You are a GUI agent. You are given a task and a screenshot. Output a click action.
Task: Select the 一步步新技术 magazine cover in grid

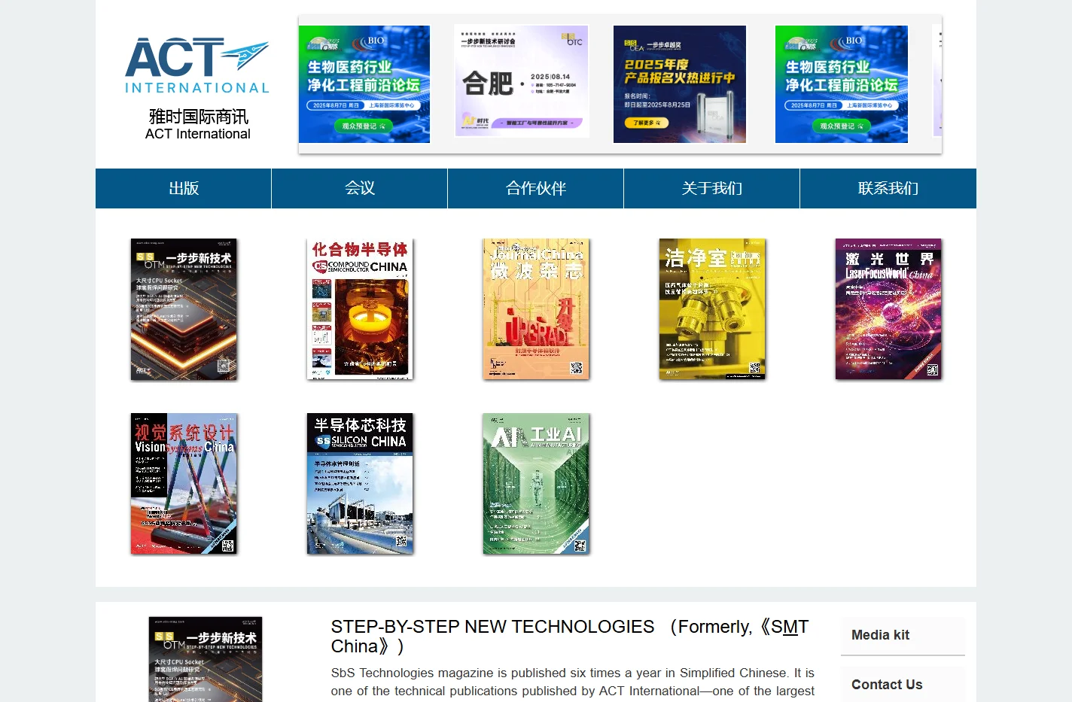pos(184,309)
